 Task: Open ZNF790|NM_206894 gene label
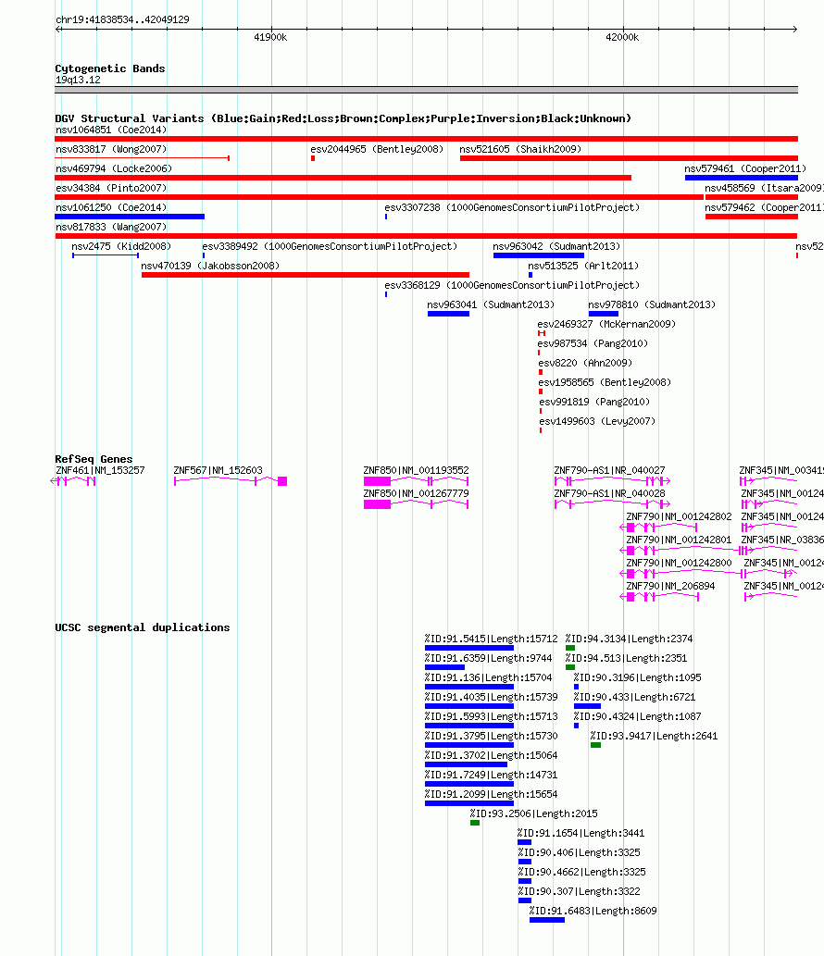pos(670,587)
